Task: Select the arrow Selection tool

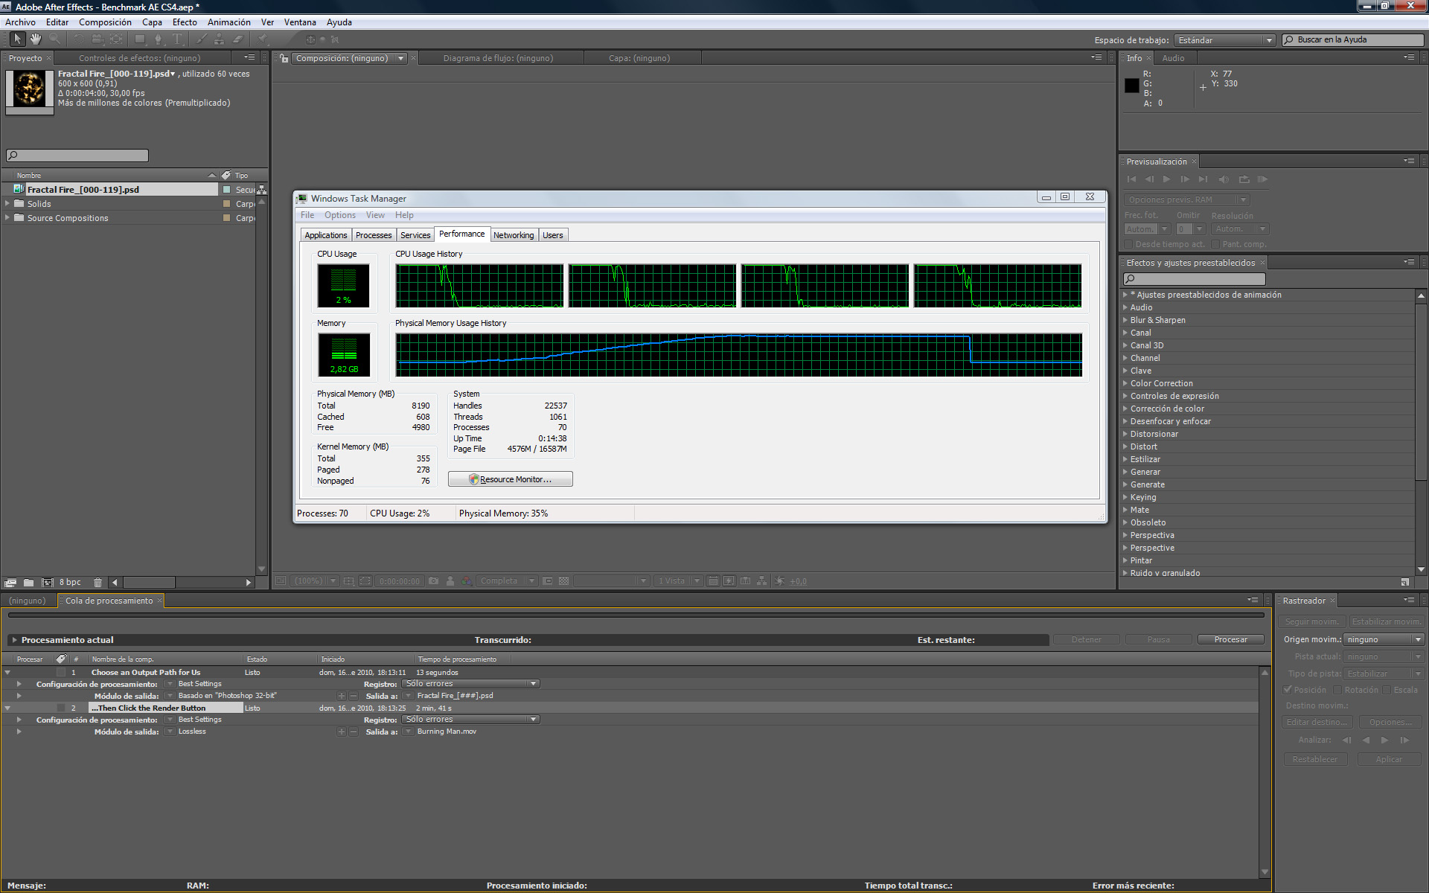Action: [x=17, y=39]
